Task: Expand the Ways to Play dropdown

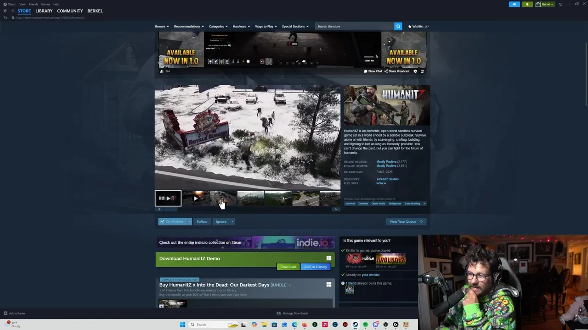Action: [266, 27]
